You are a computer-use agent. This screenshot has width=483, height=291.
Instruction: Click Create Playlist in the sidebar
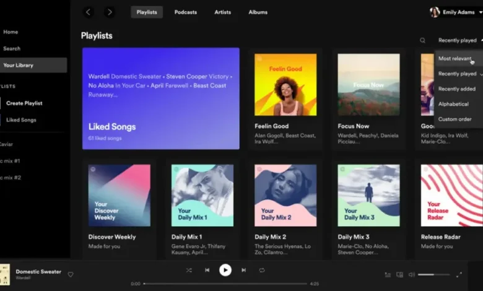(24, 103)
